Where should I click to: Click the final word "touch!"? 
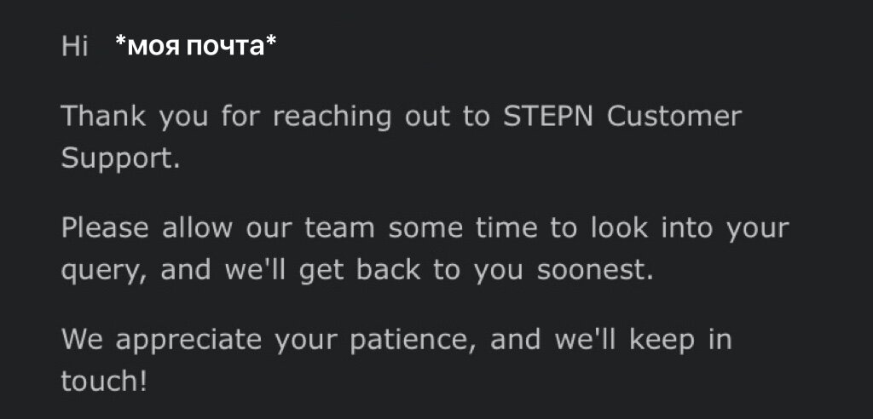[x=104, y=381]
